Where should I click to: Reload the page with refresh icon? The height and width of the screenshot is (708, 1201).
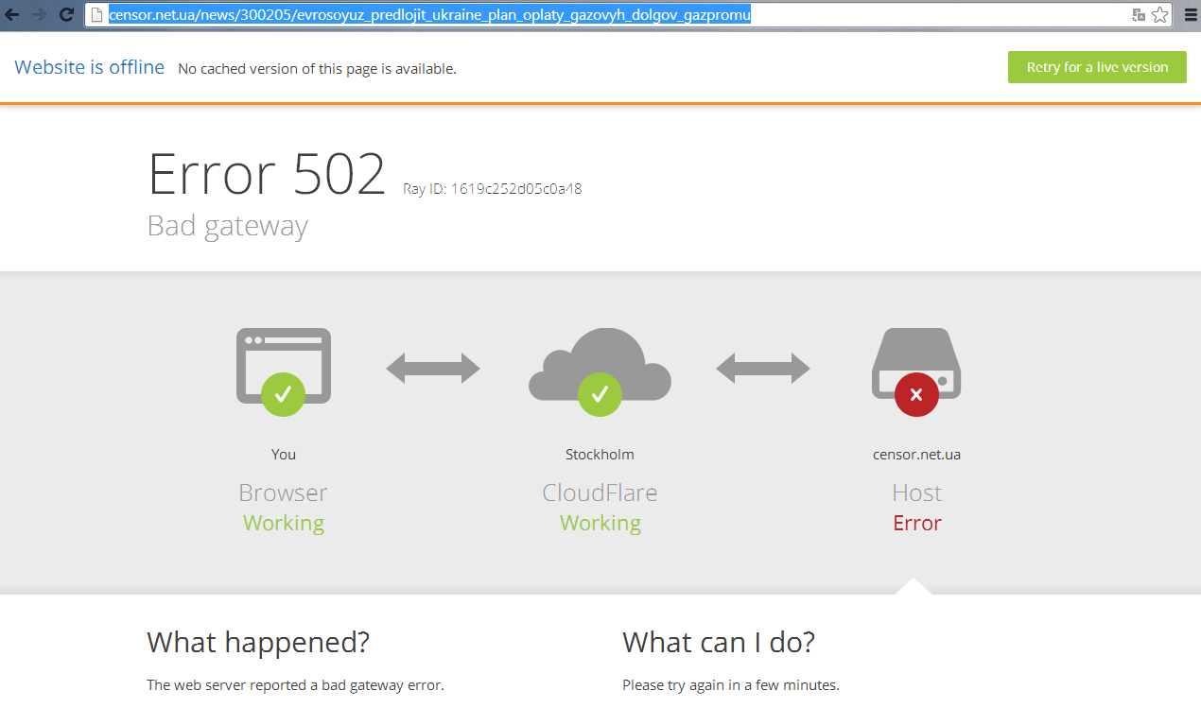[x=66, y=14]
